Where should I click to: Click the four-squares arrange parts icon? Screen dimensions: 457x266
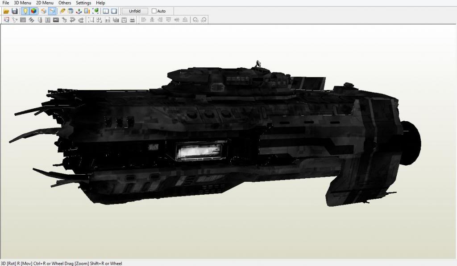(100, 20)
